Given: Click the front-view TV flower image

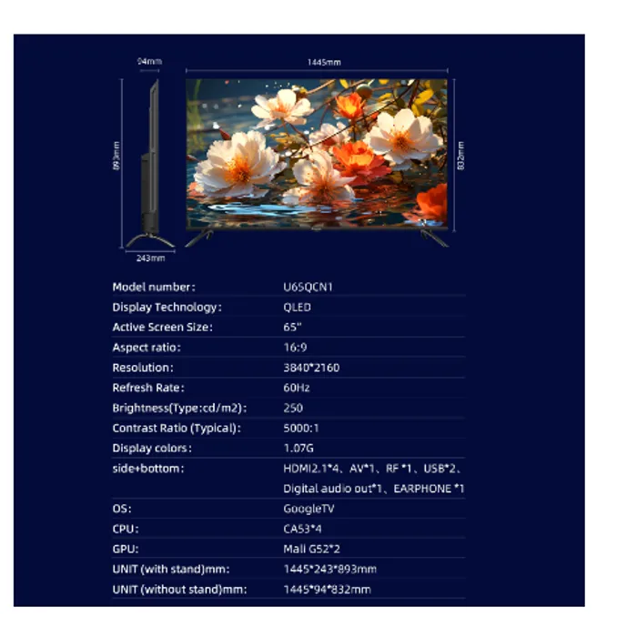Looking at the screenshot, I should pos(317,152).
